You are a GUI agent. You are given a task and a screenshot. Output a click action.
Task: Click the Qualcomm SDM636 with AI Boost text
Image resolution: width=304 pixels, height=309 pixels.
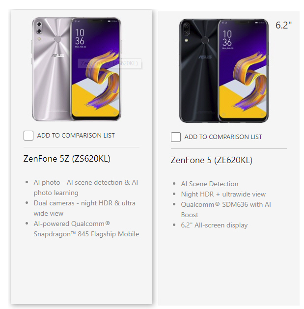(226, 210)
